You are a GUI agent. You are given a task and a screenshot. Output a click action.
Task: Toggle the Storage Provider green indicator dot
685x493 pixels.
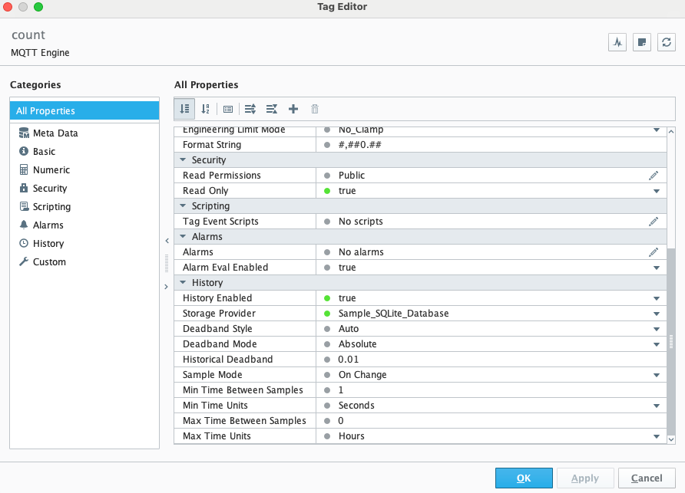(327, 314)
